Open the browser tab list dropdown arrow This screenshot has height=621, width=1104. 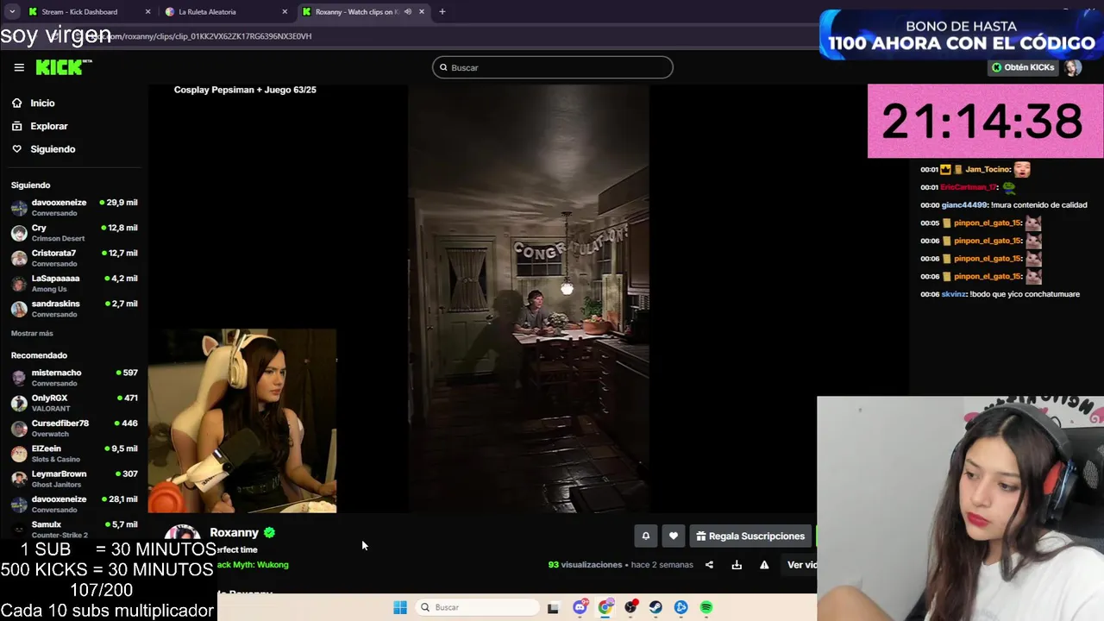[x=12, y=11]
